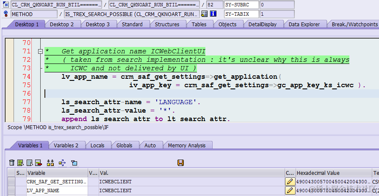Click the C... column header beside Val.
Viewport: 379px width, 196px height.
[x=290, y=173]
